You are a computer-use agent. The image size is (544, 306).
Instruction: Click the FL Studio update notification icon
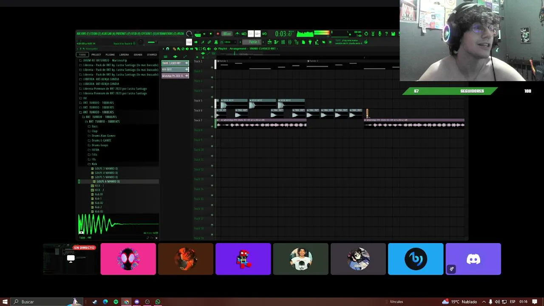(366, 42)
